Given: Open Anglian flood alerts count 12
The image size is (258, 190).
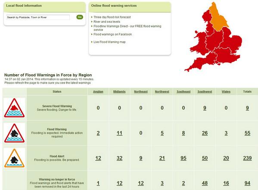Looking at the screenshot, I should (x=98, y=158).
